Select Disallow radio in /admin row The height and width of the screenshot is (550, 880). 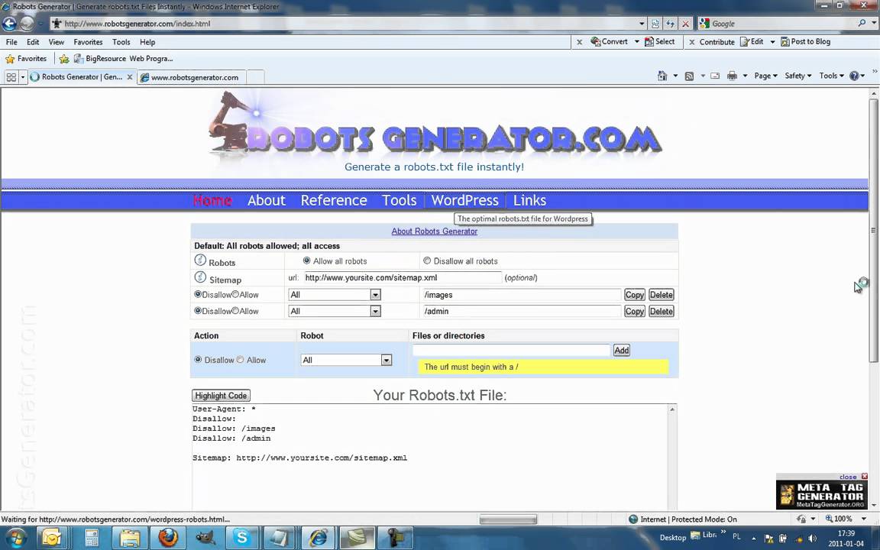coord(198,310)
